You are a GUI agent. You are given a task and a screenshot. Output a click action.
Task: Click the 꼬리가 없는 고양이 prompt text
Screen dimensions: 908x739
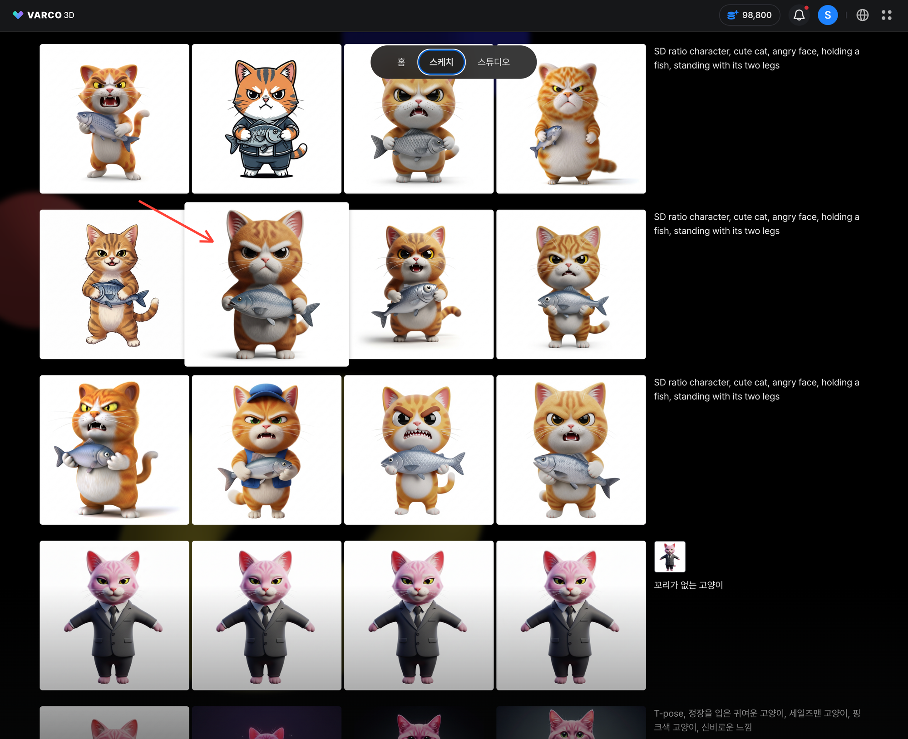pyautogui.click(x=688, y=585)
